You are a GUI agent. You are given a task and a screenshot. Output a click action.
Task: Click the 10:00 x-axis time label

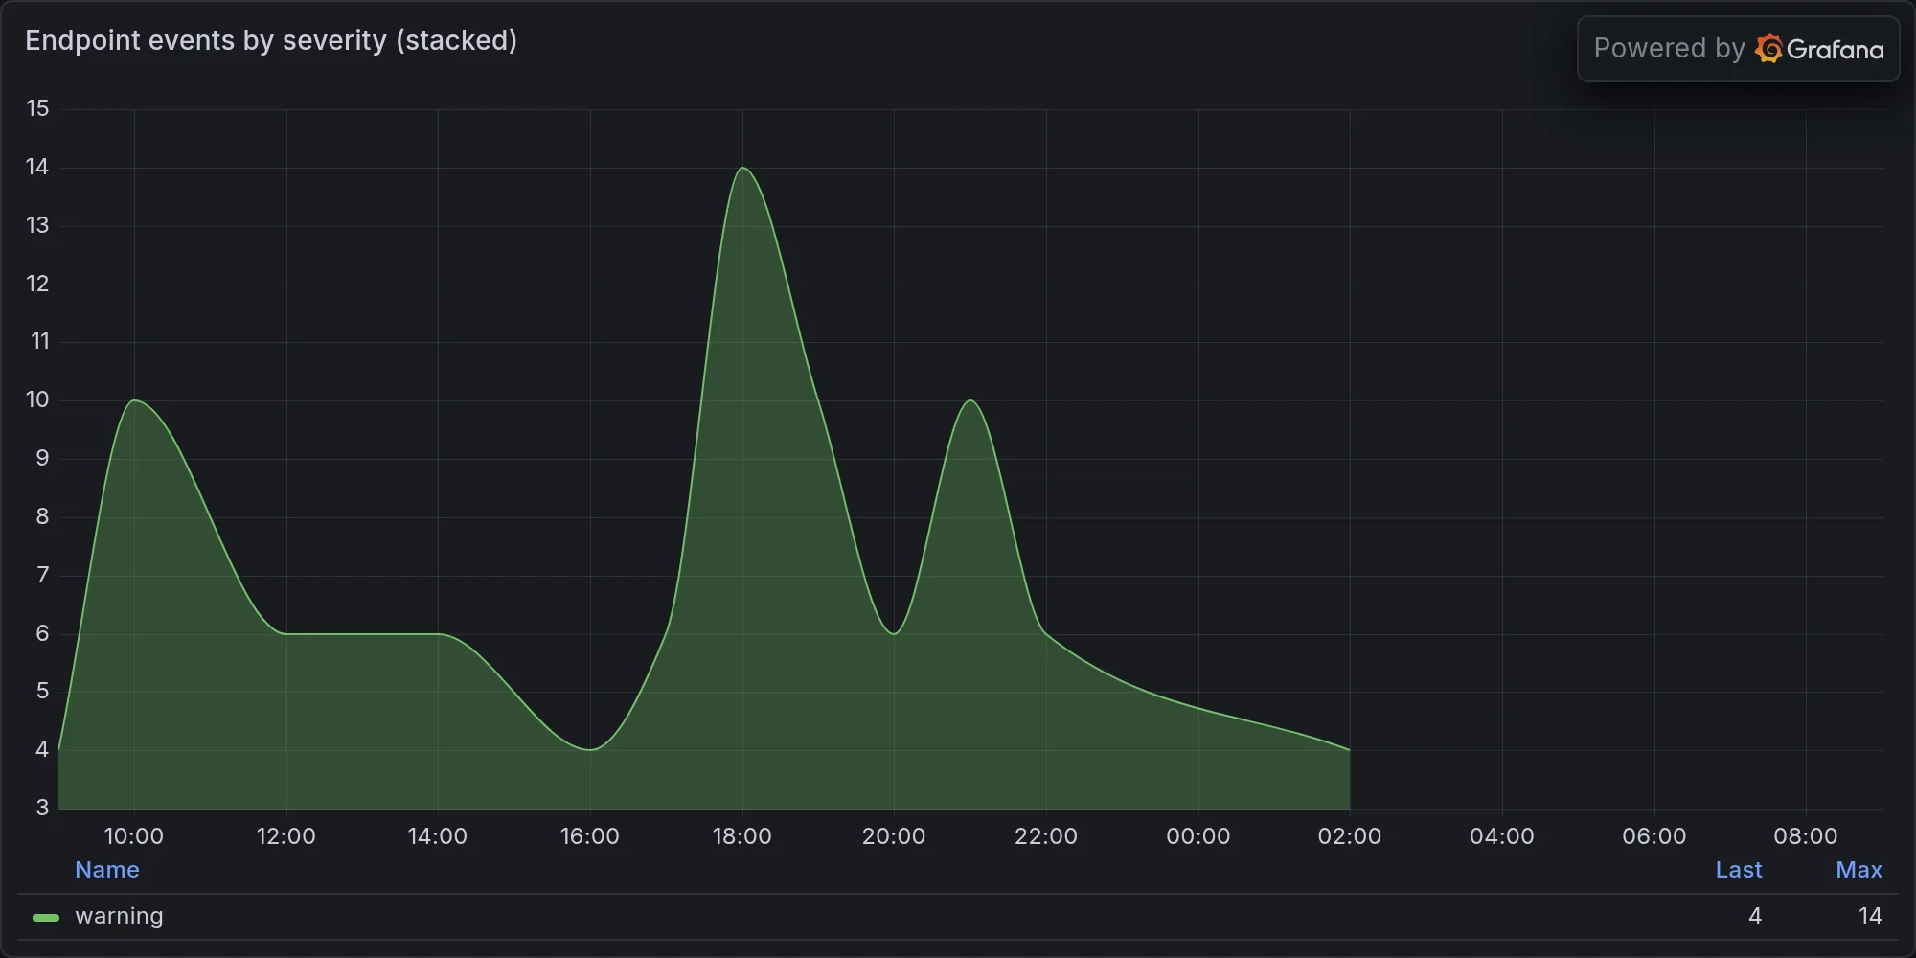[134, 836]
